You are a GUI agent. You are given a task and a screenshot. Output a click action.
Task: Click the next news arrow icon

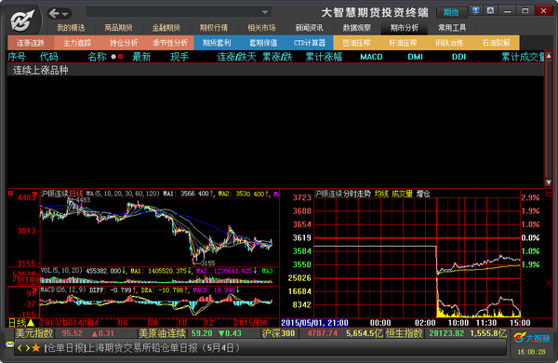click(27, 348)
